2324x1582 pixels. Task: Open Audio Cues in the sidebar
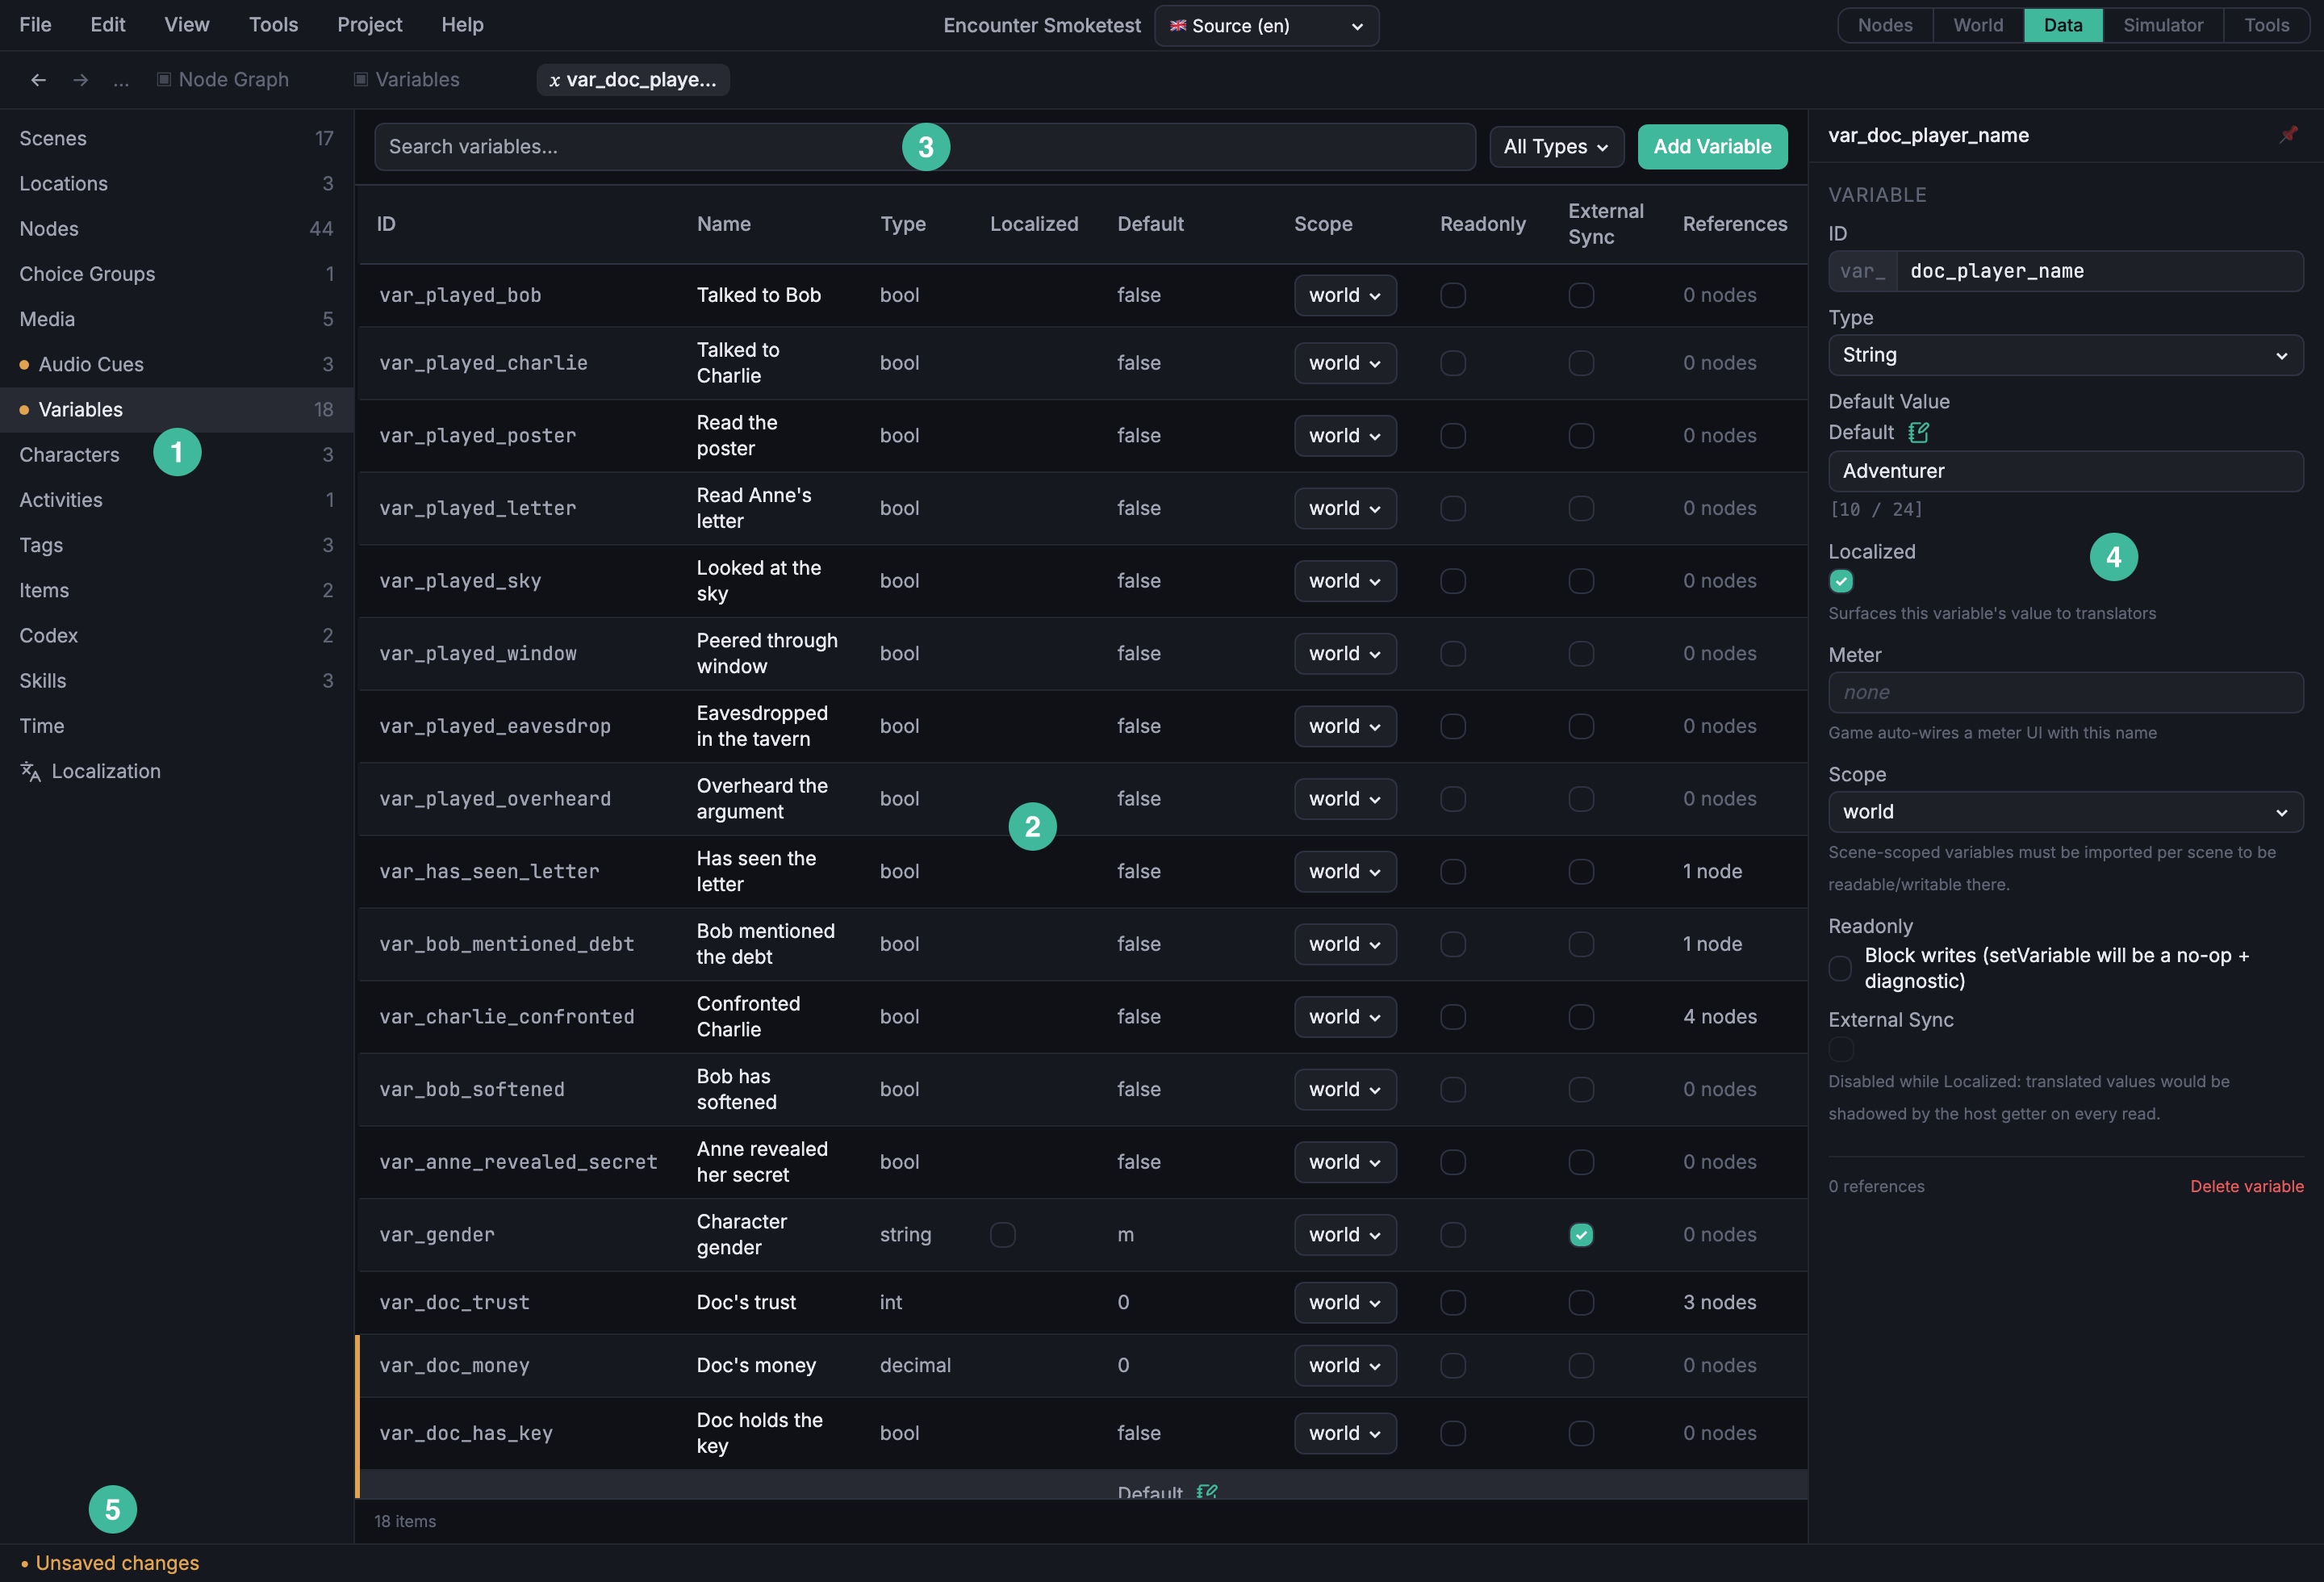176,364
